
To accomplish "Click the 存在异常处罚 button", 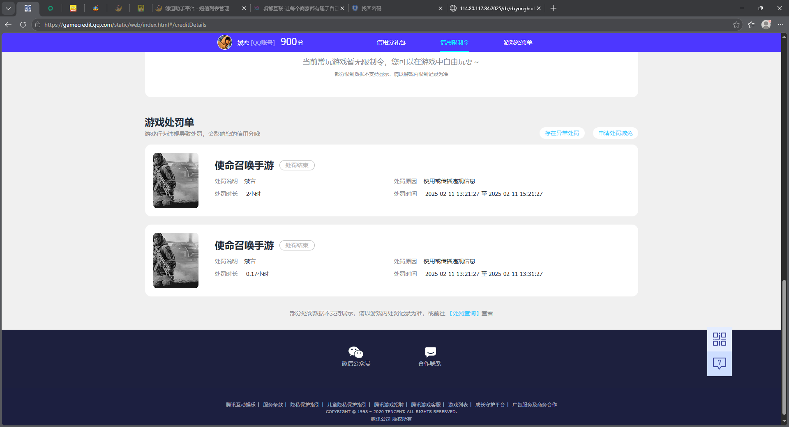I will (562, 133).
